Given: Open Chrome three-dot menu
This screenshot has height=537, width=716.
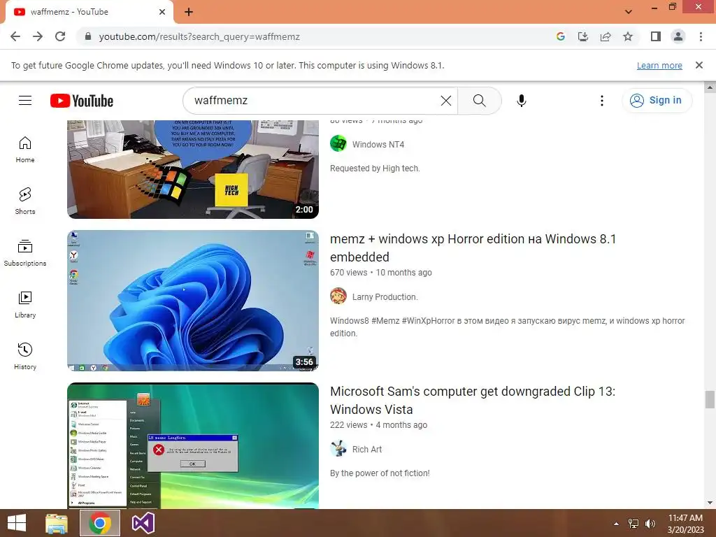Looking at the screenshot, I should [701, 36].
